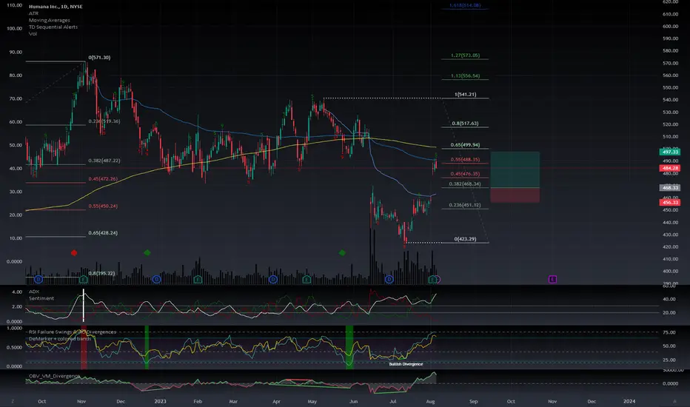690x407 pixels.
Task: Click the green diamond alert near late December
Action: (x=147, y=252)
